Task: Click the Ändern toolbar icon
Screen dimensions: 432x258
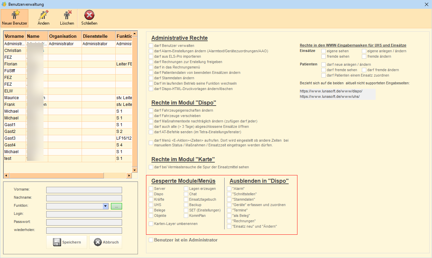Action: pyautogui.click(x=44, y=18)
